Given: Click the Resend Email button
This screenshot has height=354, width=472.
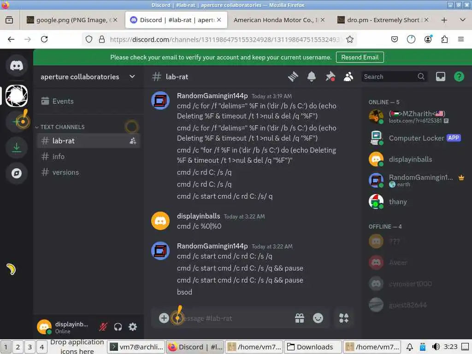Looking at the screenshot, I should click(360, 57).
